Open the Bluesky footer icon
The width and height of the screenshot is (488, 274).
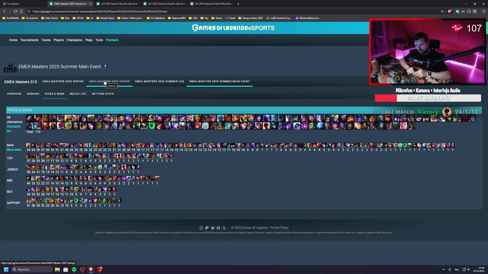[x=213, y=228]
